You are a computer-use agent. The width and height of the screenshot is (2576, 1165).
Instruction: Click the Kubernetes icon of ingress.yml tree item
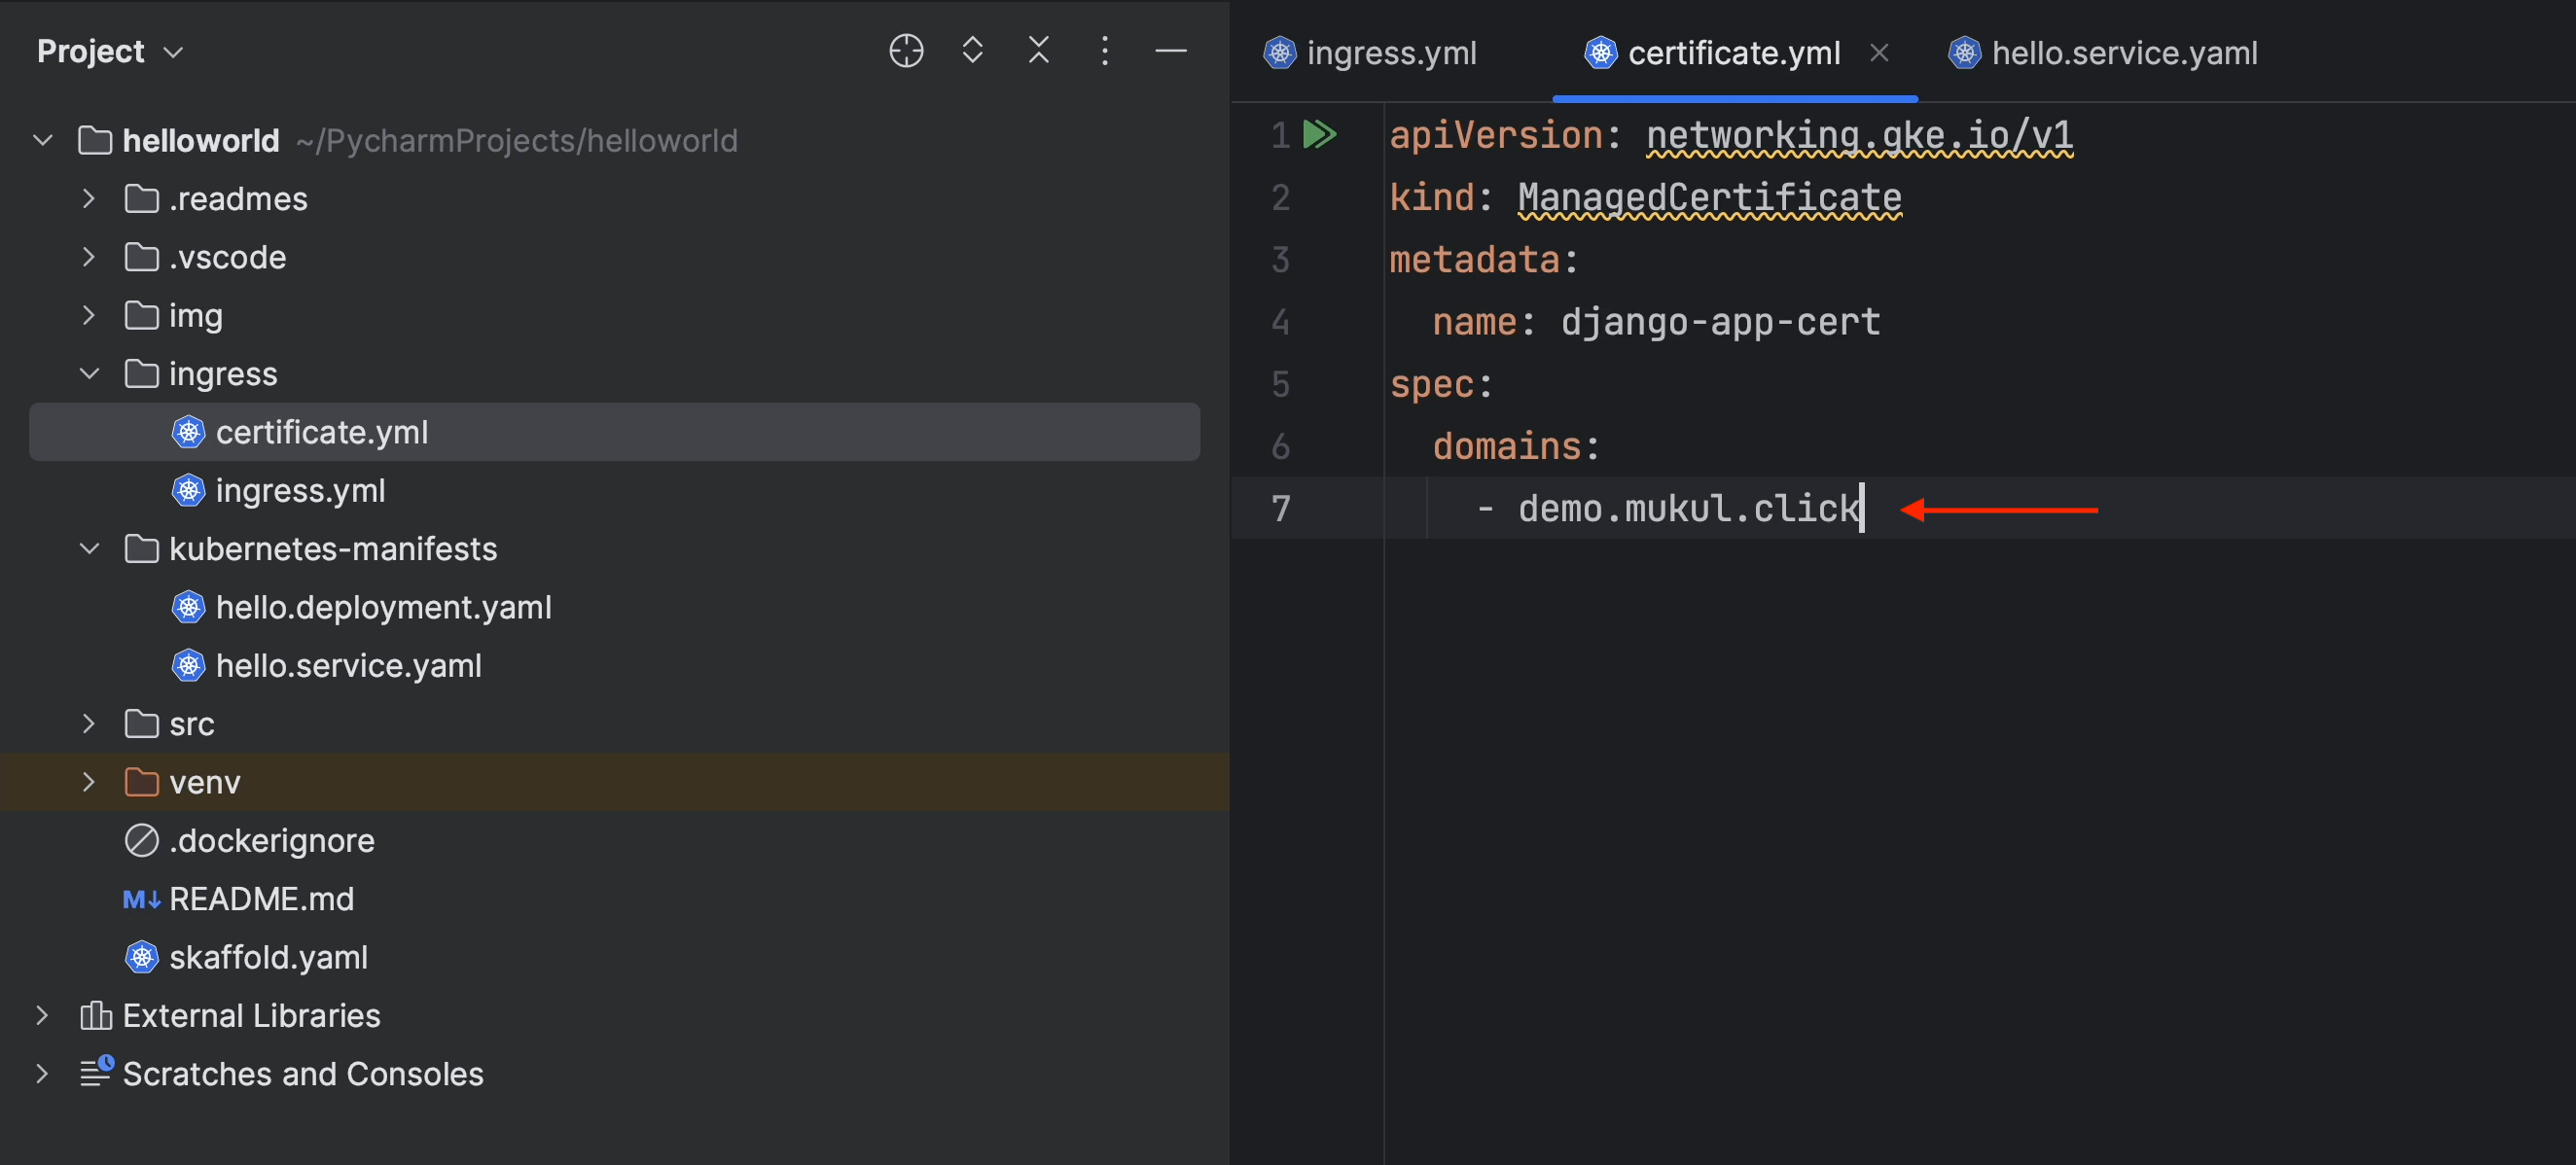(188, 490)
